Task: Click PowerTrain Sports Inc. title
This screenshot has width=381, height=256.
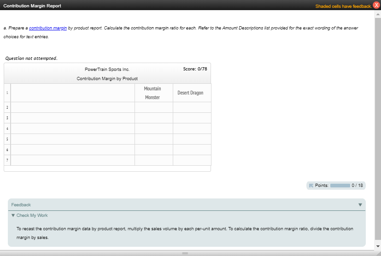Action: (107, 70)
